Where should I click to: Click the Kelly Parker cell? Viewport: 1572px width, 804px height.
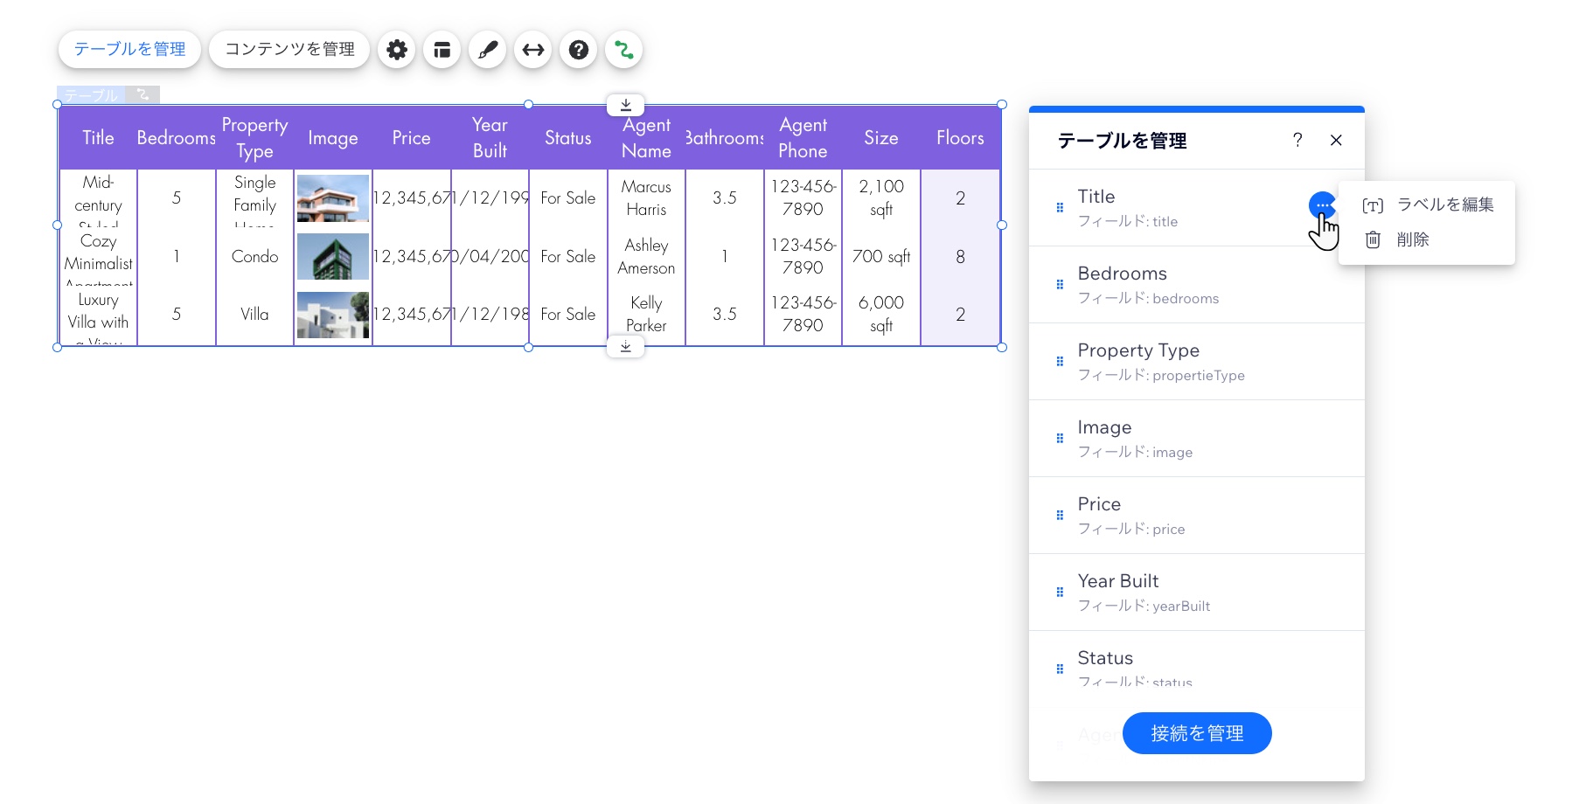[x=646, y=315]
